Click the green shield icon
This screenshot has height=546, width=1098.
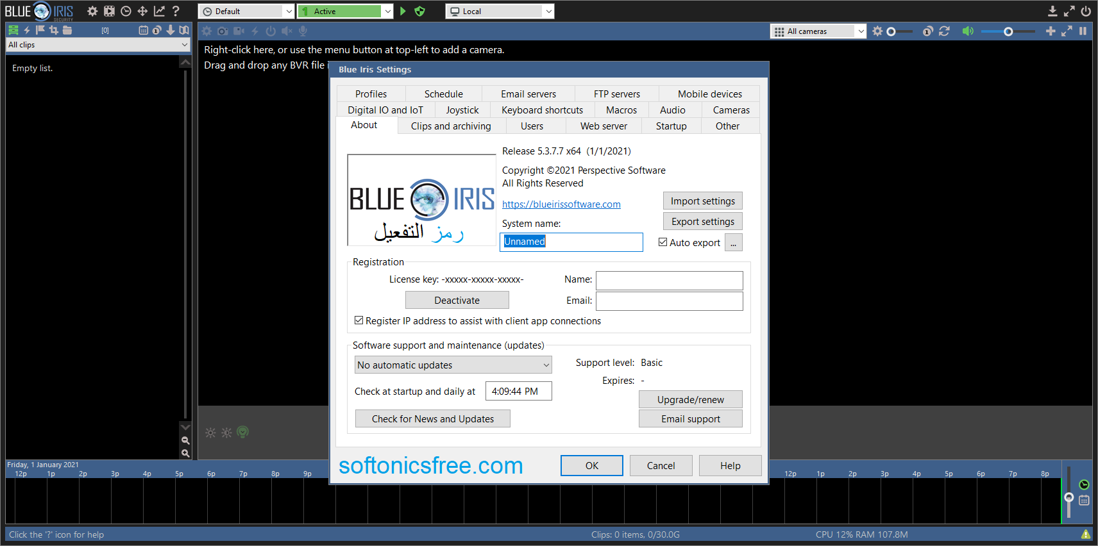(420, 11)
